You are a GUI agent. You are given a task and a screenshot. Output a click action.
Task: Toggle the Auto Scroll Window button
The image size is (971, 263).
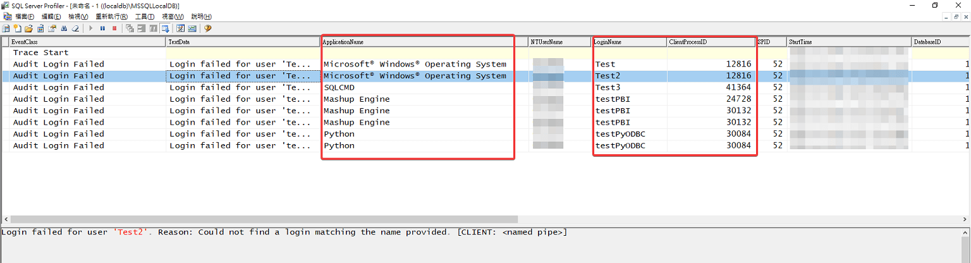click(x=165, y=28)
